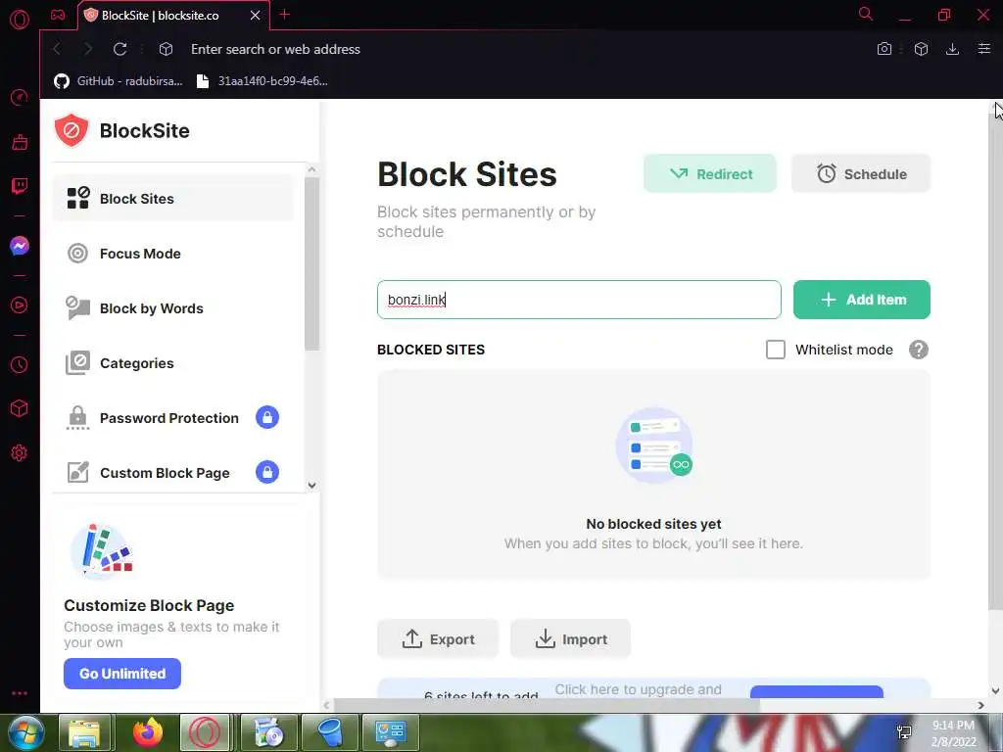Open GX Control speedometer icon in sidebar
Viewport: 1003px width, 752px height.
[20, 98]
